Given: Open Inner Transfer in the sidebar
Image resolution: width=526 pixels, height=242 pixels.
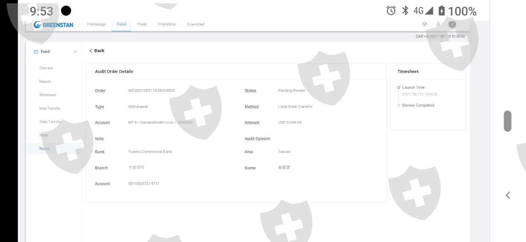Looking at the screenshot, I should pyautogui.click(x=50, y=109).
